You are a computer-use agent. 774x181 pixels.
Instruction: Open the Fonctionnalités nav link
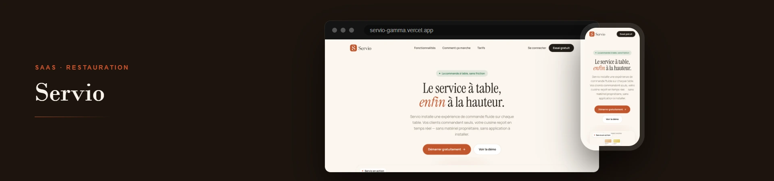pos(424,48)
